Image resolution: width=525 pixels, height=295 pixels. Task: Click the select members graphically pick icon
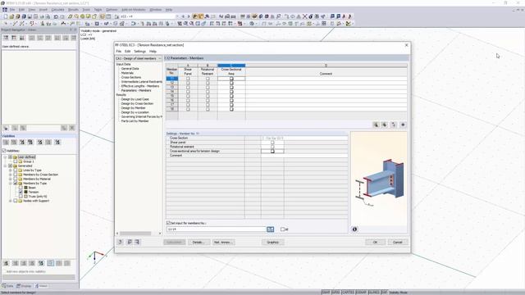pyautogui.click(x=270, y=229)
